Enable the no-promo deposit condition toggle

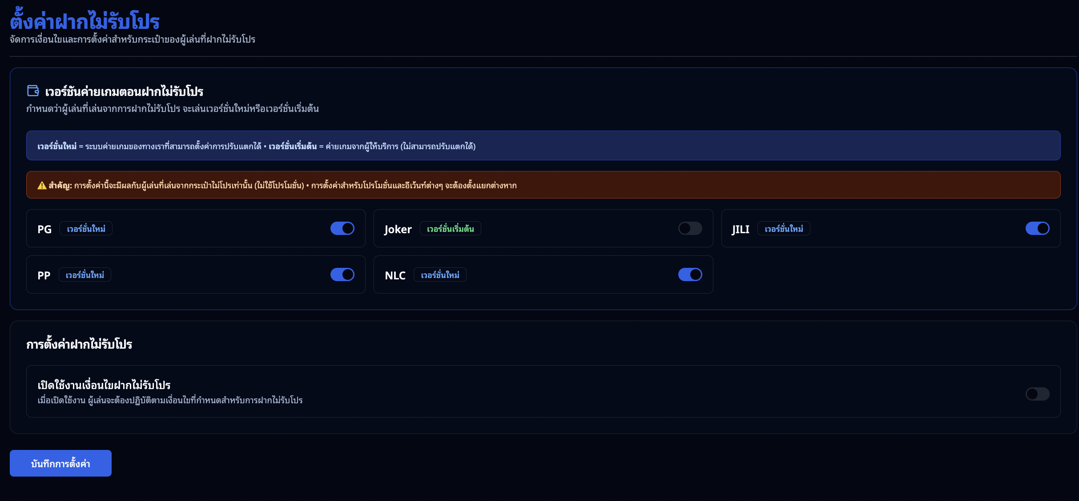(1037, 394)
